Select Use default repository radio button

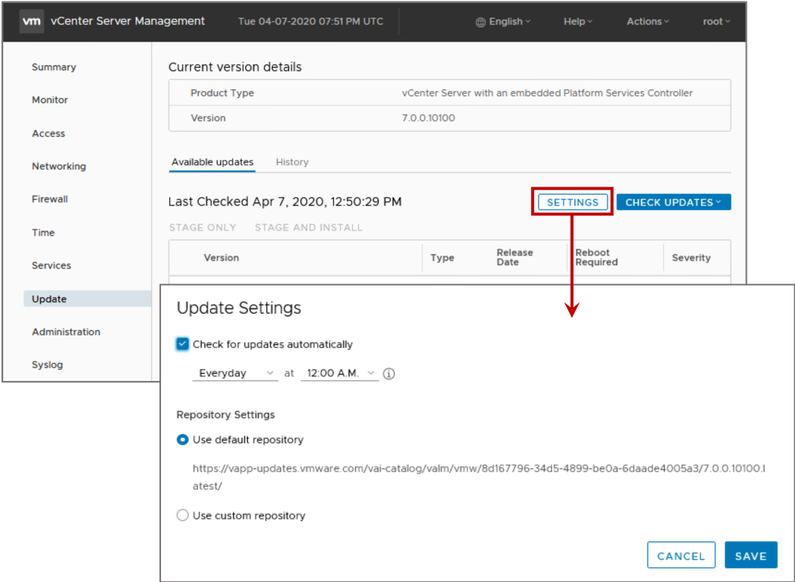click(183, 440)
